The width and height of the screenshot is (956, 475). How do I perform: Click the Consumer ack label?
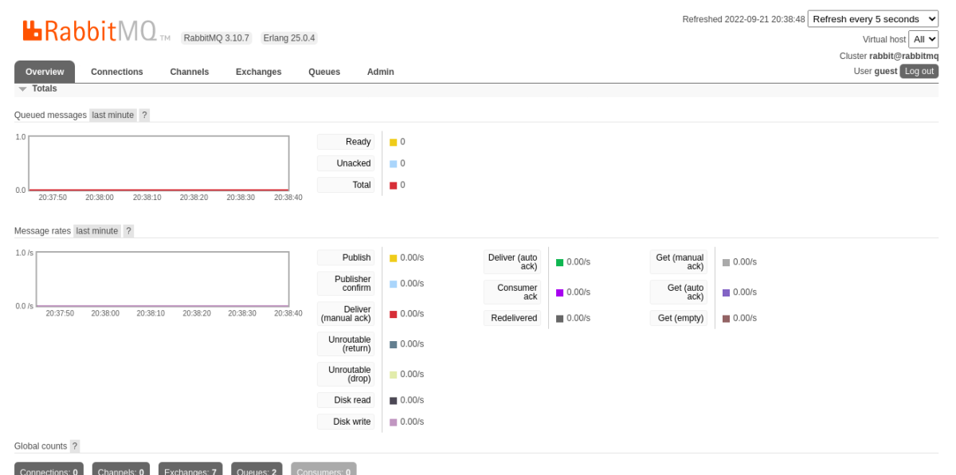pos(512,292)
